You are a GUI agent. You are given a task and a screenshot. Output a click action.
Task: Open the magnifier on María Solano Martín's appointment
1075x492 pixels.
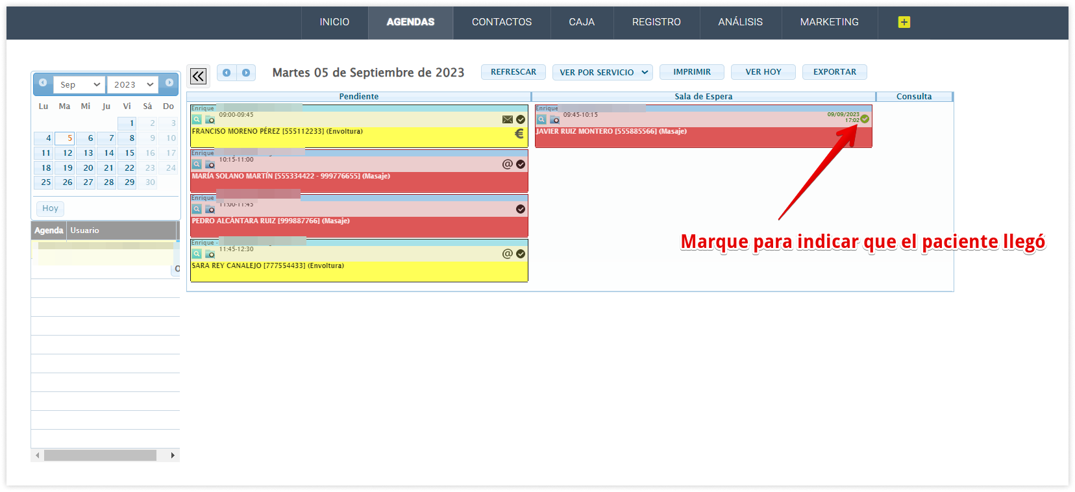[x=197, y=164]
